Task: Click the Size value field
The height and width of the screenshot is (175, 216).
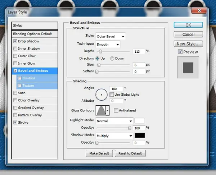Action: pyautogui.click(x=139, y=65)
